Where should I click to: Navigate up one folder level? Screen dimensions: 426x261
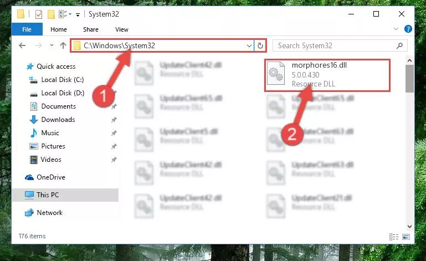pyautogui.click(x=63, y=45)
